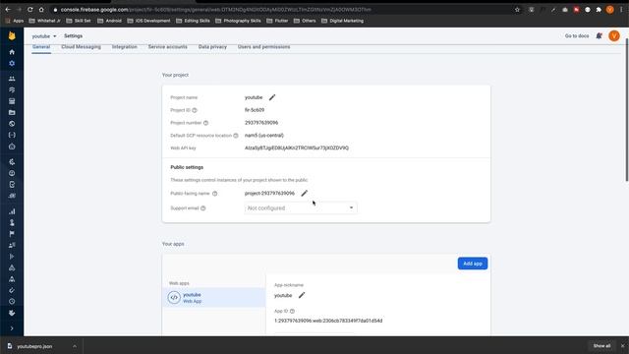
Task: Click the settings gear icon in sidebar
Action: click(x=12, y=63)
